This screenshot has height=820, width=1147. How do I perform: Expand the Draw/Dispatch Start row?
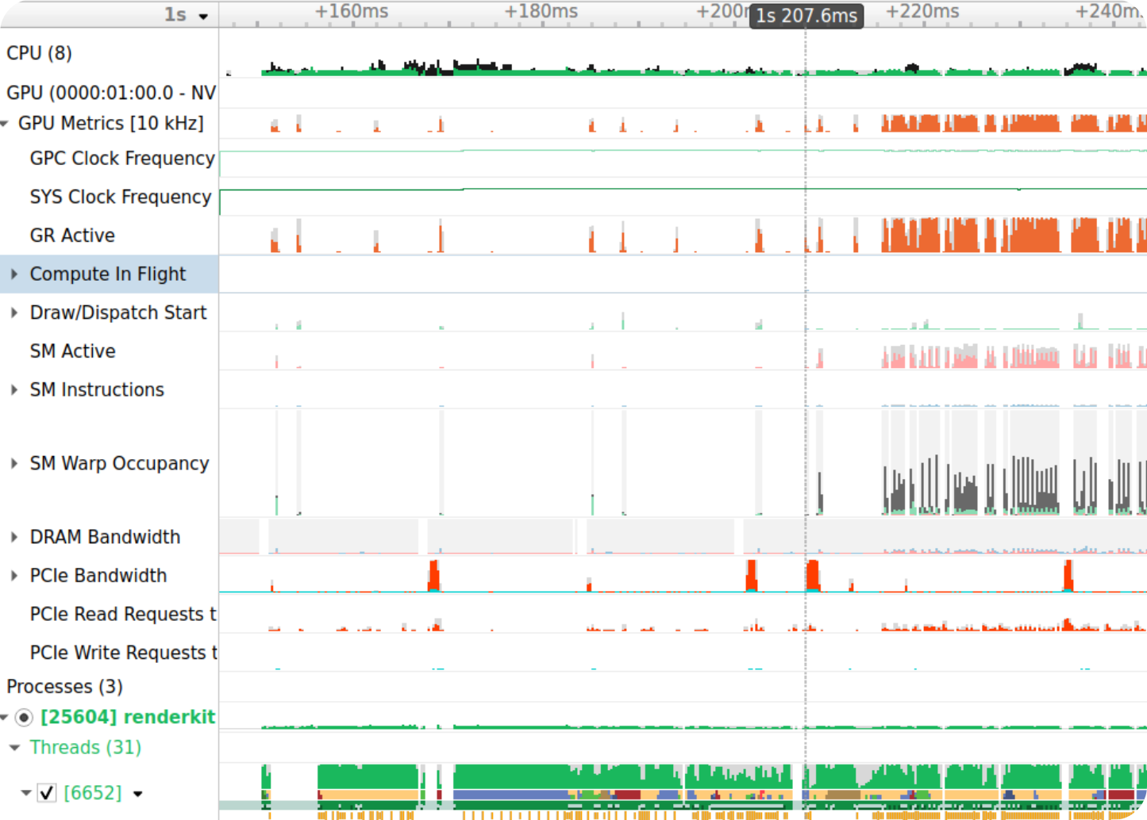(14, 313)
